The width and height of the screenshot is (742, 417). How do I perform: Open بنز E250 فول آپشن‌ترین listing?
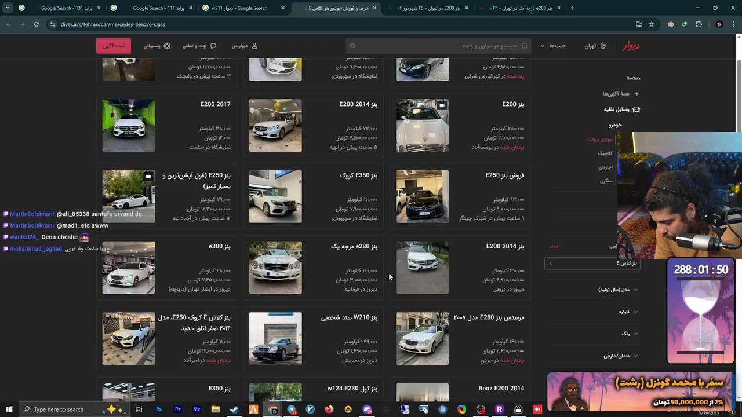[x=166, y=196]
